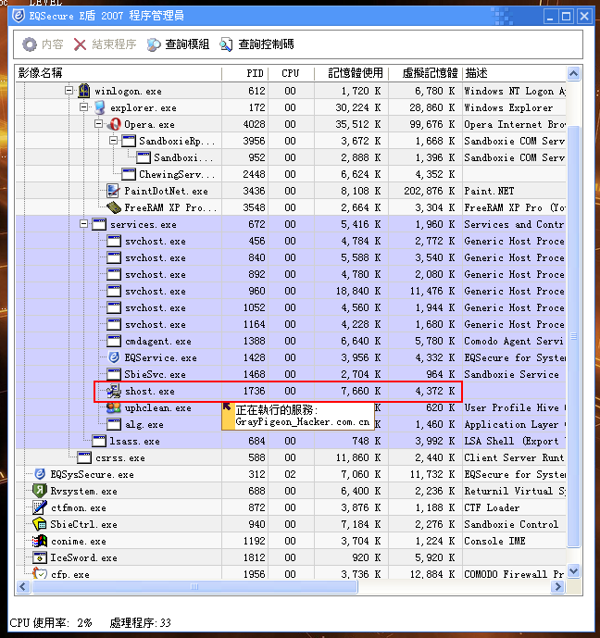Sort by 記憶體使用 column header

[351, 73]
